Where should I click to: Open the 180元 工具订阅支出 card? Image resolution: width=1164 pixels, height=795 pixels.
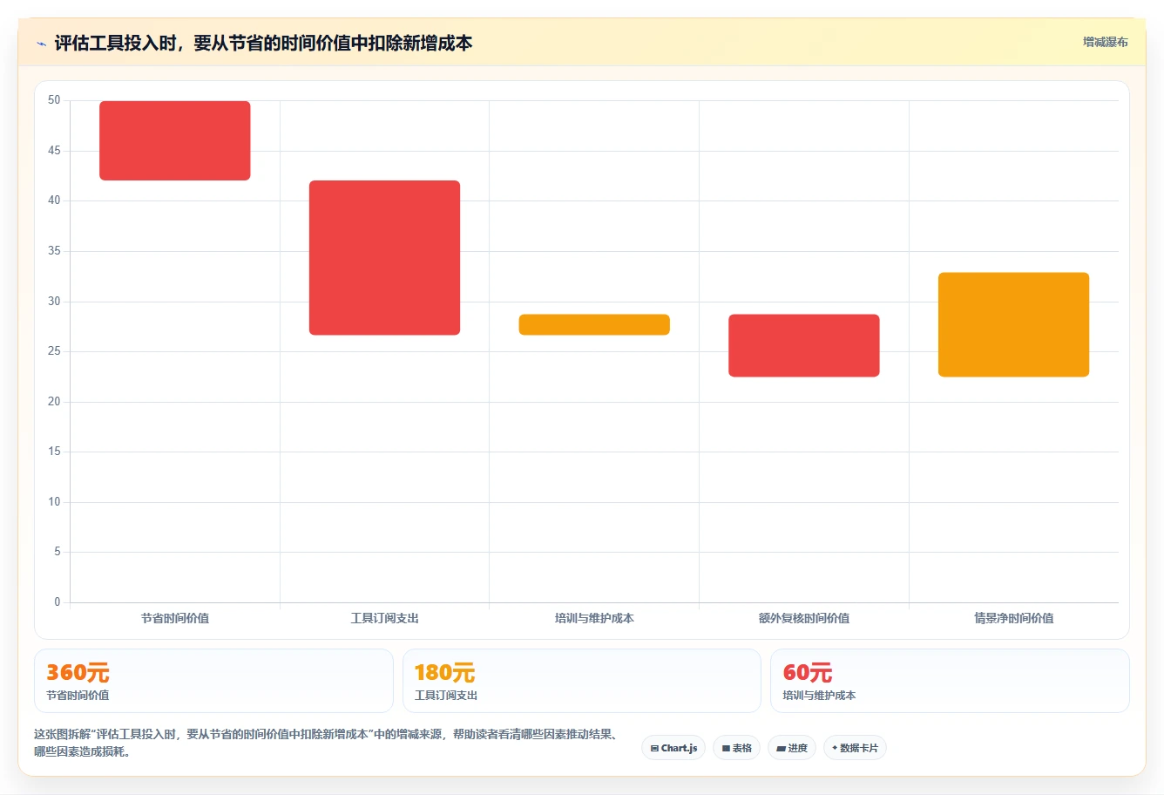click(x=582, y=681)
